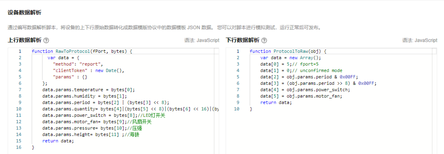Click the pressure= bytes[10] line
Screen dimensions: 444x154
click(x=92, y=128)
